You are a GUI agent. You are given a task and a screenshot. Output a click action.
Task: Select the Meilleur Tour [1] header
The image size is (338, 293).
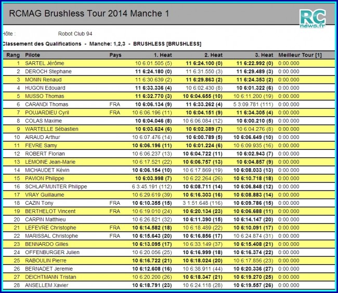point(300,55)
